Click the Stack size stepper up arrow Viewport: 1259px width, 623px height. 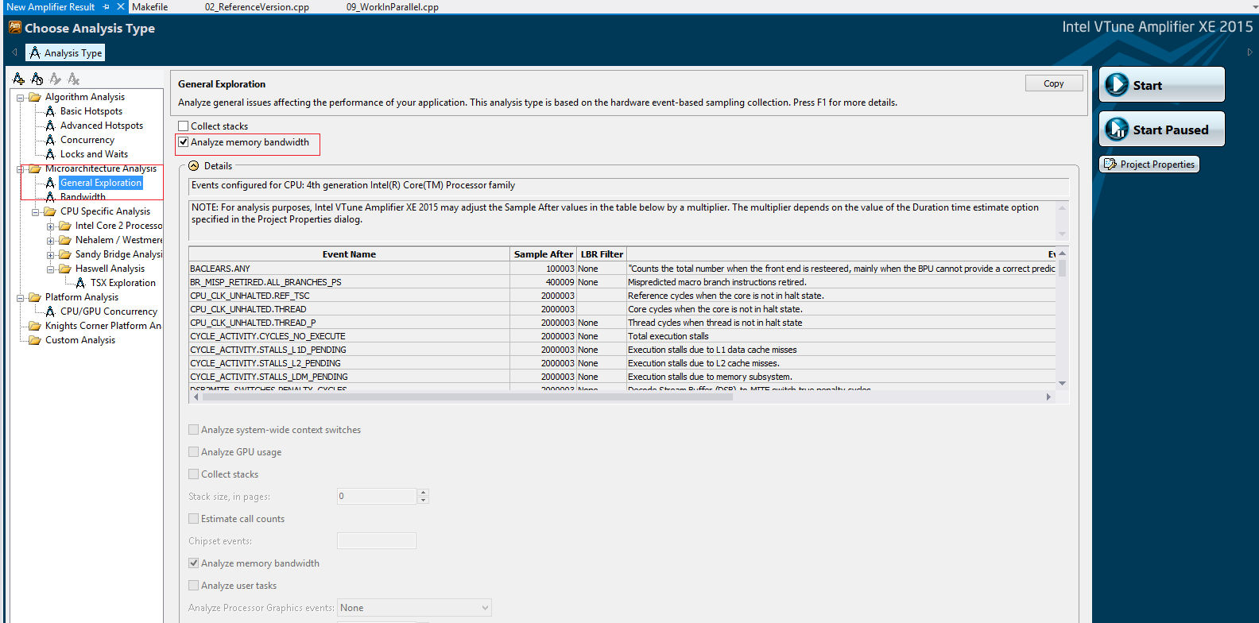pos(423,492)
